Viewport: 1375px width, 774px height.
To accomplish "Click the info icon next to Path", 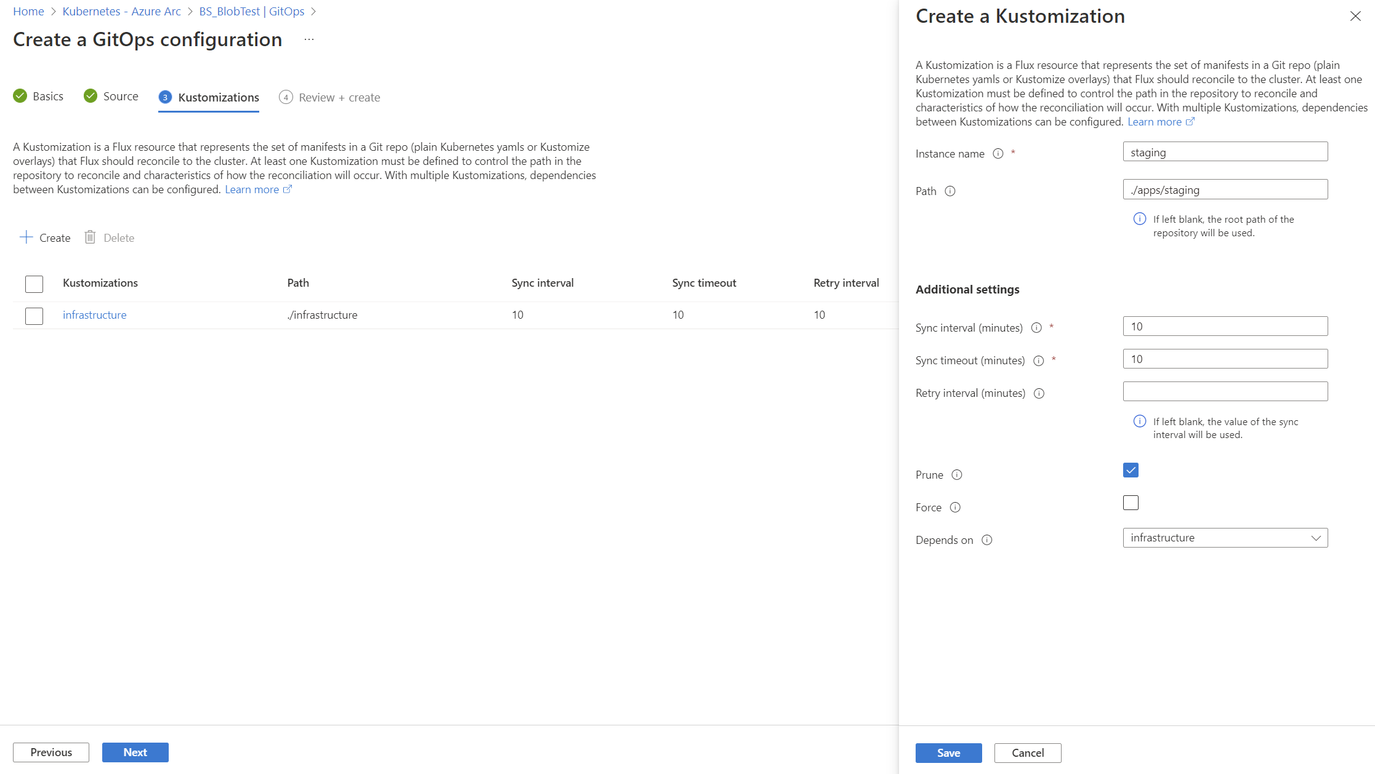I will [950, 191].
